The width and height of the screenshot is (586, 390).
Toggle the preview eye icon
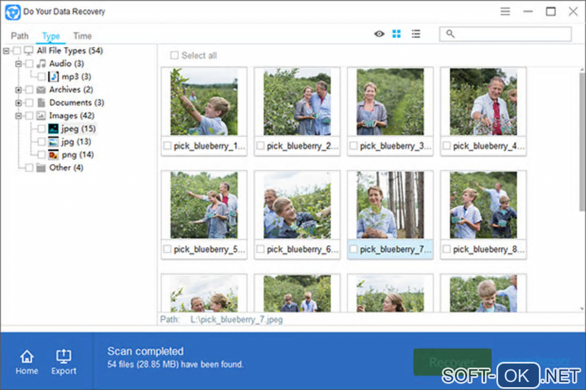379,34
